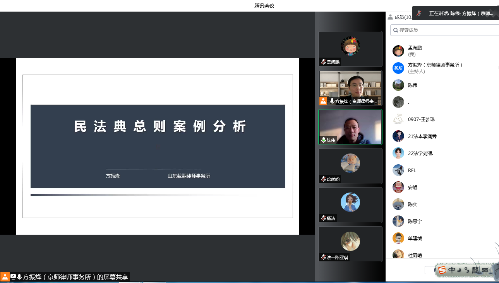Click Sogou soft keyboard icon

pyautogui.click(x=485, y=270)
